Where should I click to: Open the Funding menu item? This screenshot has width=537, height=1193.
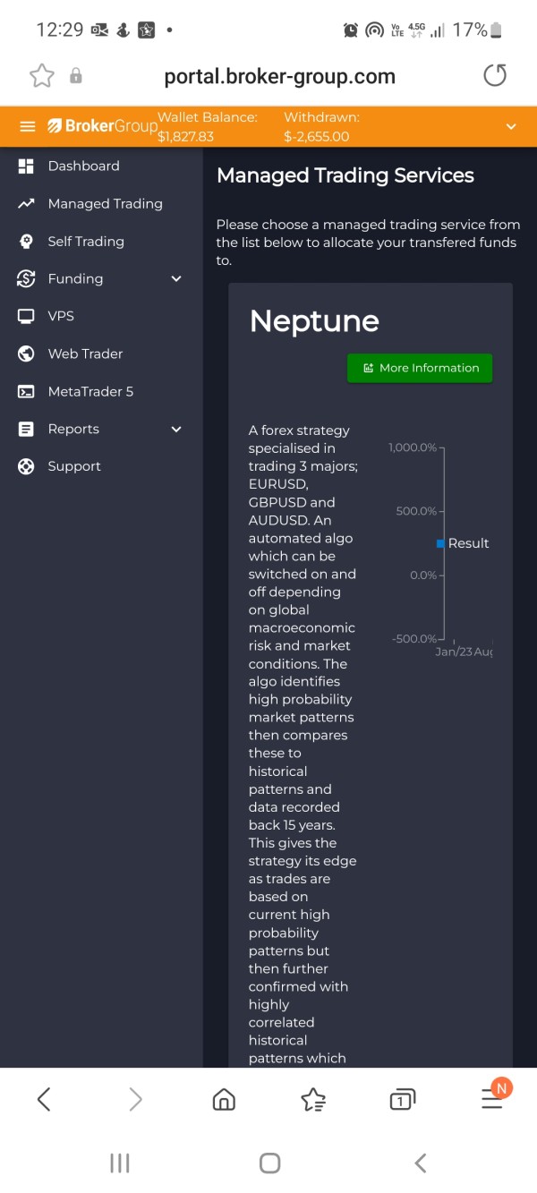(75, 279)
